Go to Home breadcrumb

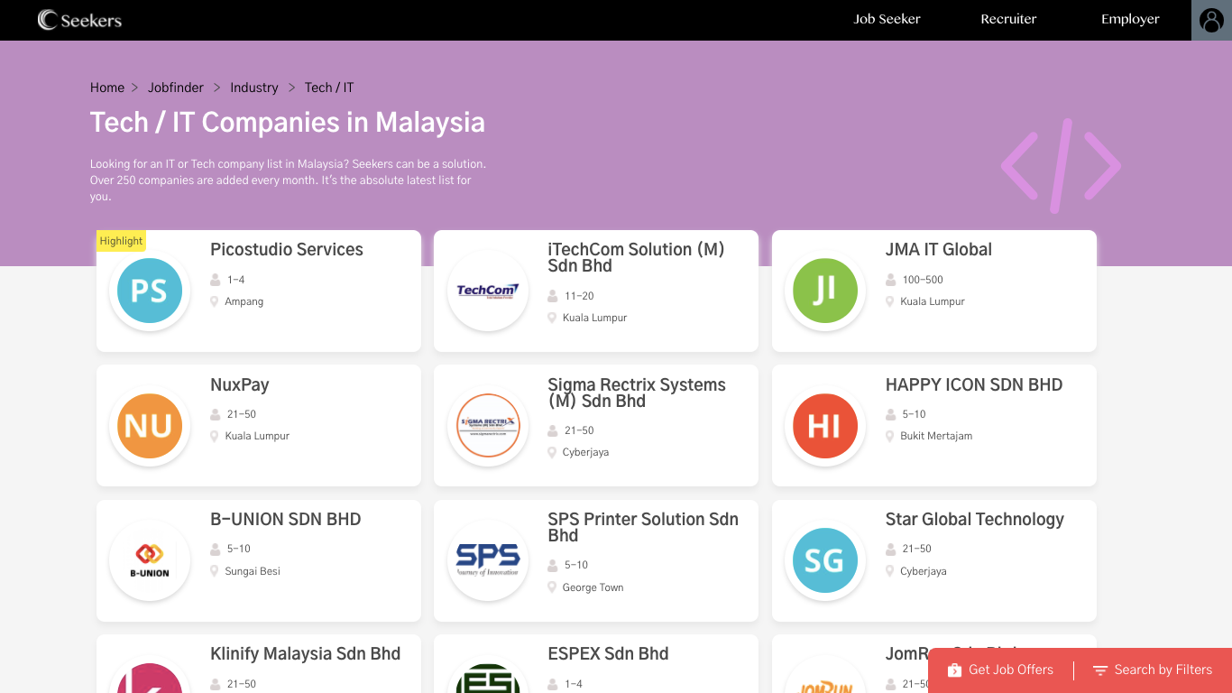(x=107, y=88)
